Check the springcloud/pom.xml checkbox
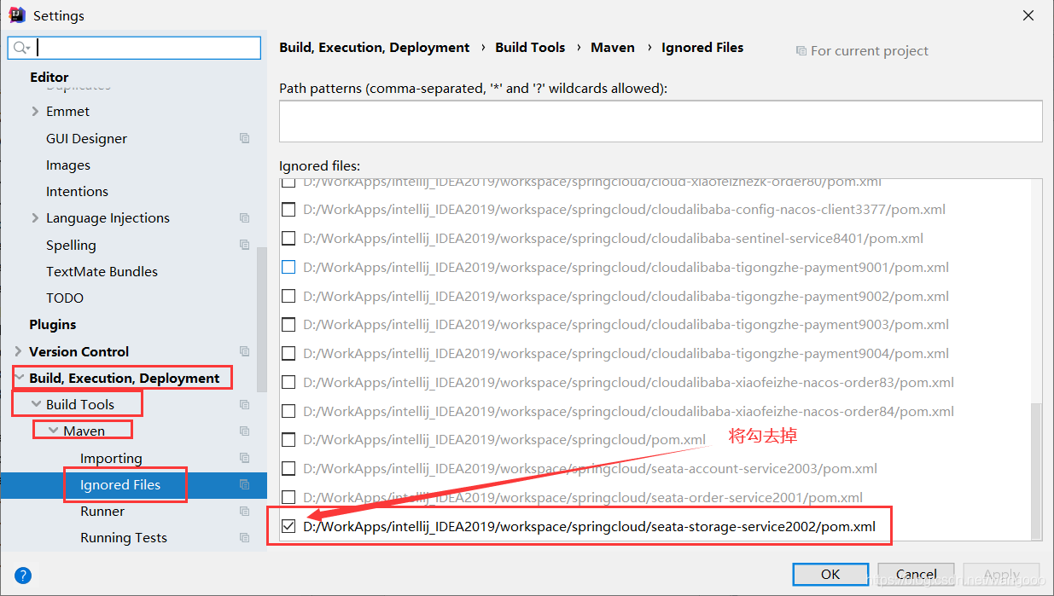 pos(288,440)
